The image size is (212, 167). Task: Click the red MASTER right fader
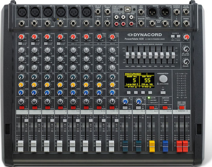click(185, 146)
